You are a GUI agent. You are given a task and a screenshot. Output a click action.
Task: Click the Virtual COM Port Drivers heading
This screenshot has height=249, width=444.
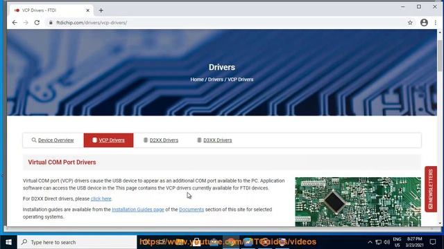tap(62, 163)
